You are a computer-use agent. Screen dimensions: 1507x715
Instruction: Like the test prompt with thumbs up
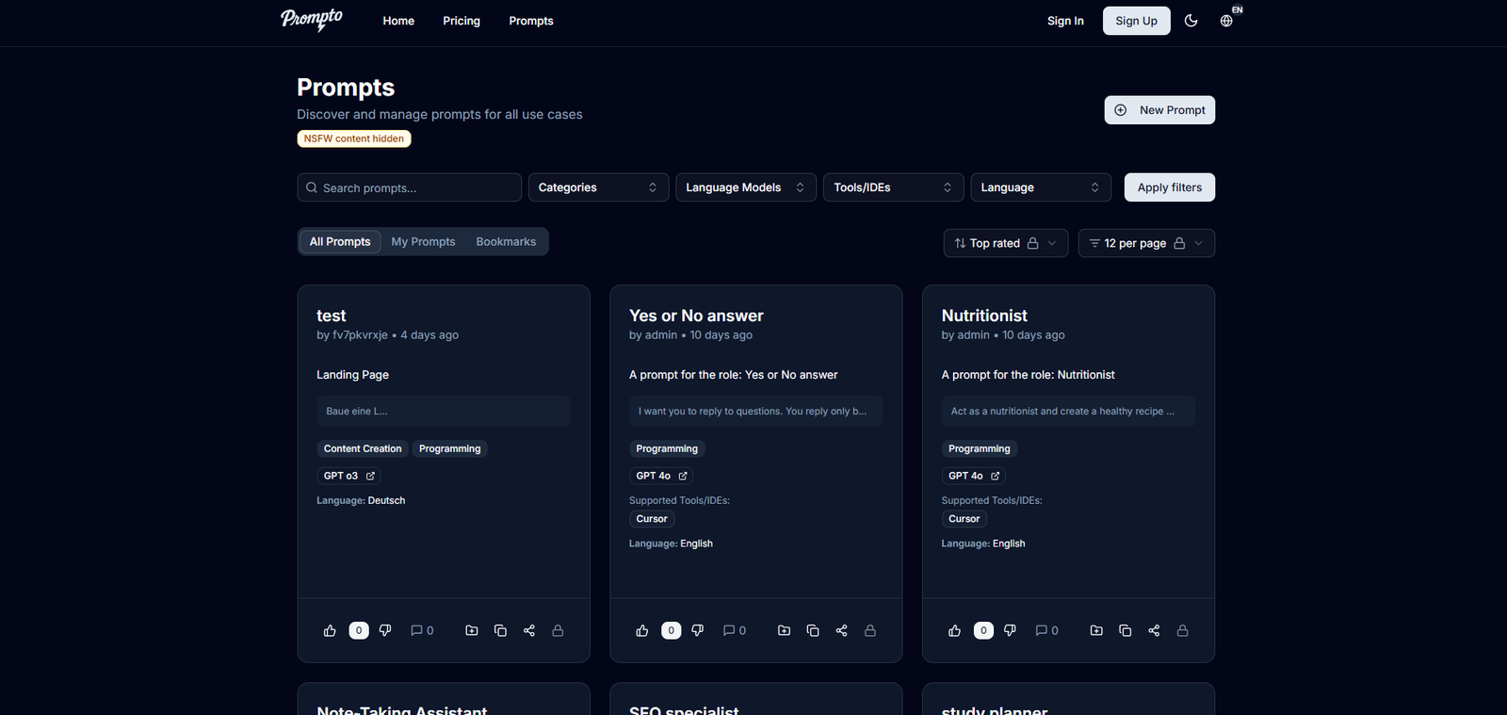pyautogui.click(x=330, y=631)
